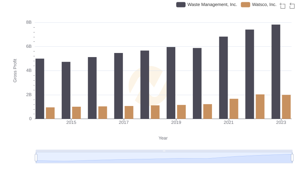Screen dimensions: 299x172
Task: Click the 2017 Waste Management dark bar
Action: click(118, 86)
